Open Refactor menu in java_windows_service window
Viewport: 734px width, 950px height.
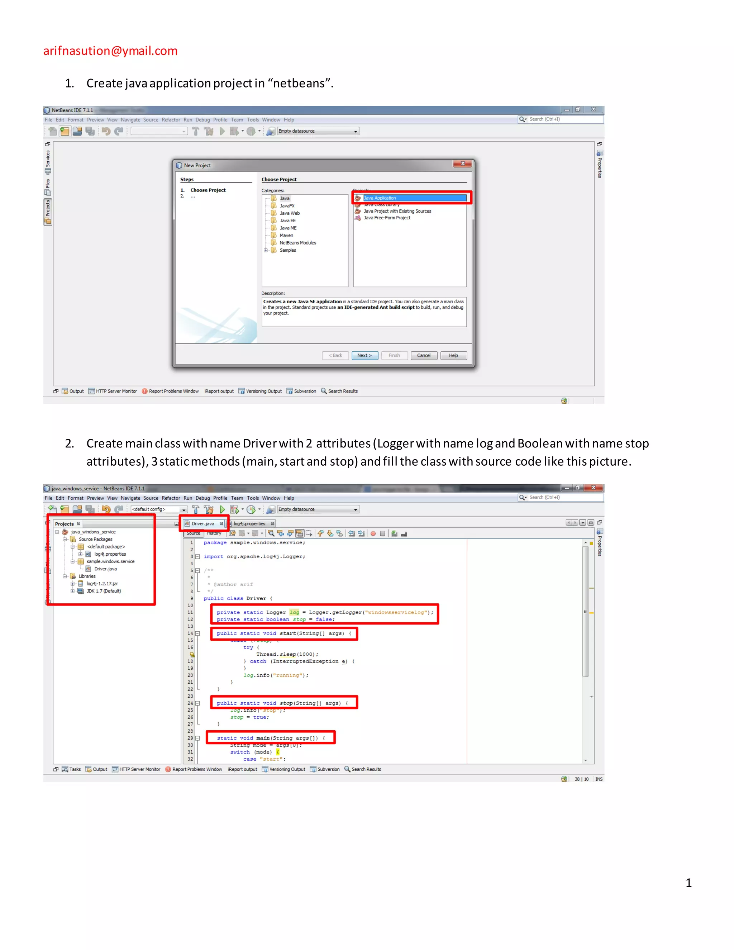[x=171, y=499]
